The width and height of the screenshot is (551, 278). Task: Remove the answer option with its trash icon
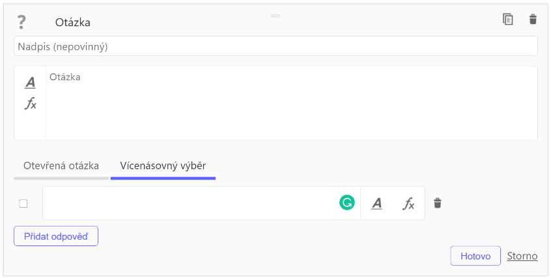(x=438, y=203)
